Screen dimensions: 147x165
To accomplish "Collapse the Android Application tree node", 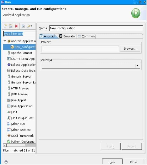I will [x=5, y=41].
